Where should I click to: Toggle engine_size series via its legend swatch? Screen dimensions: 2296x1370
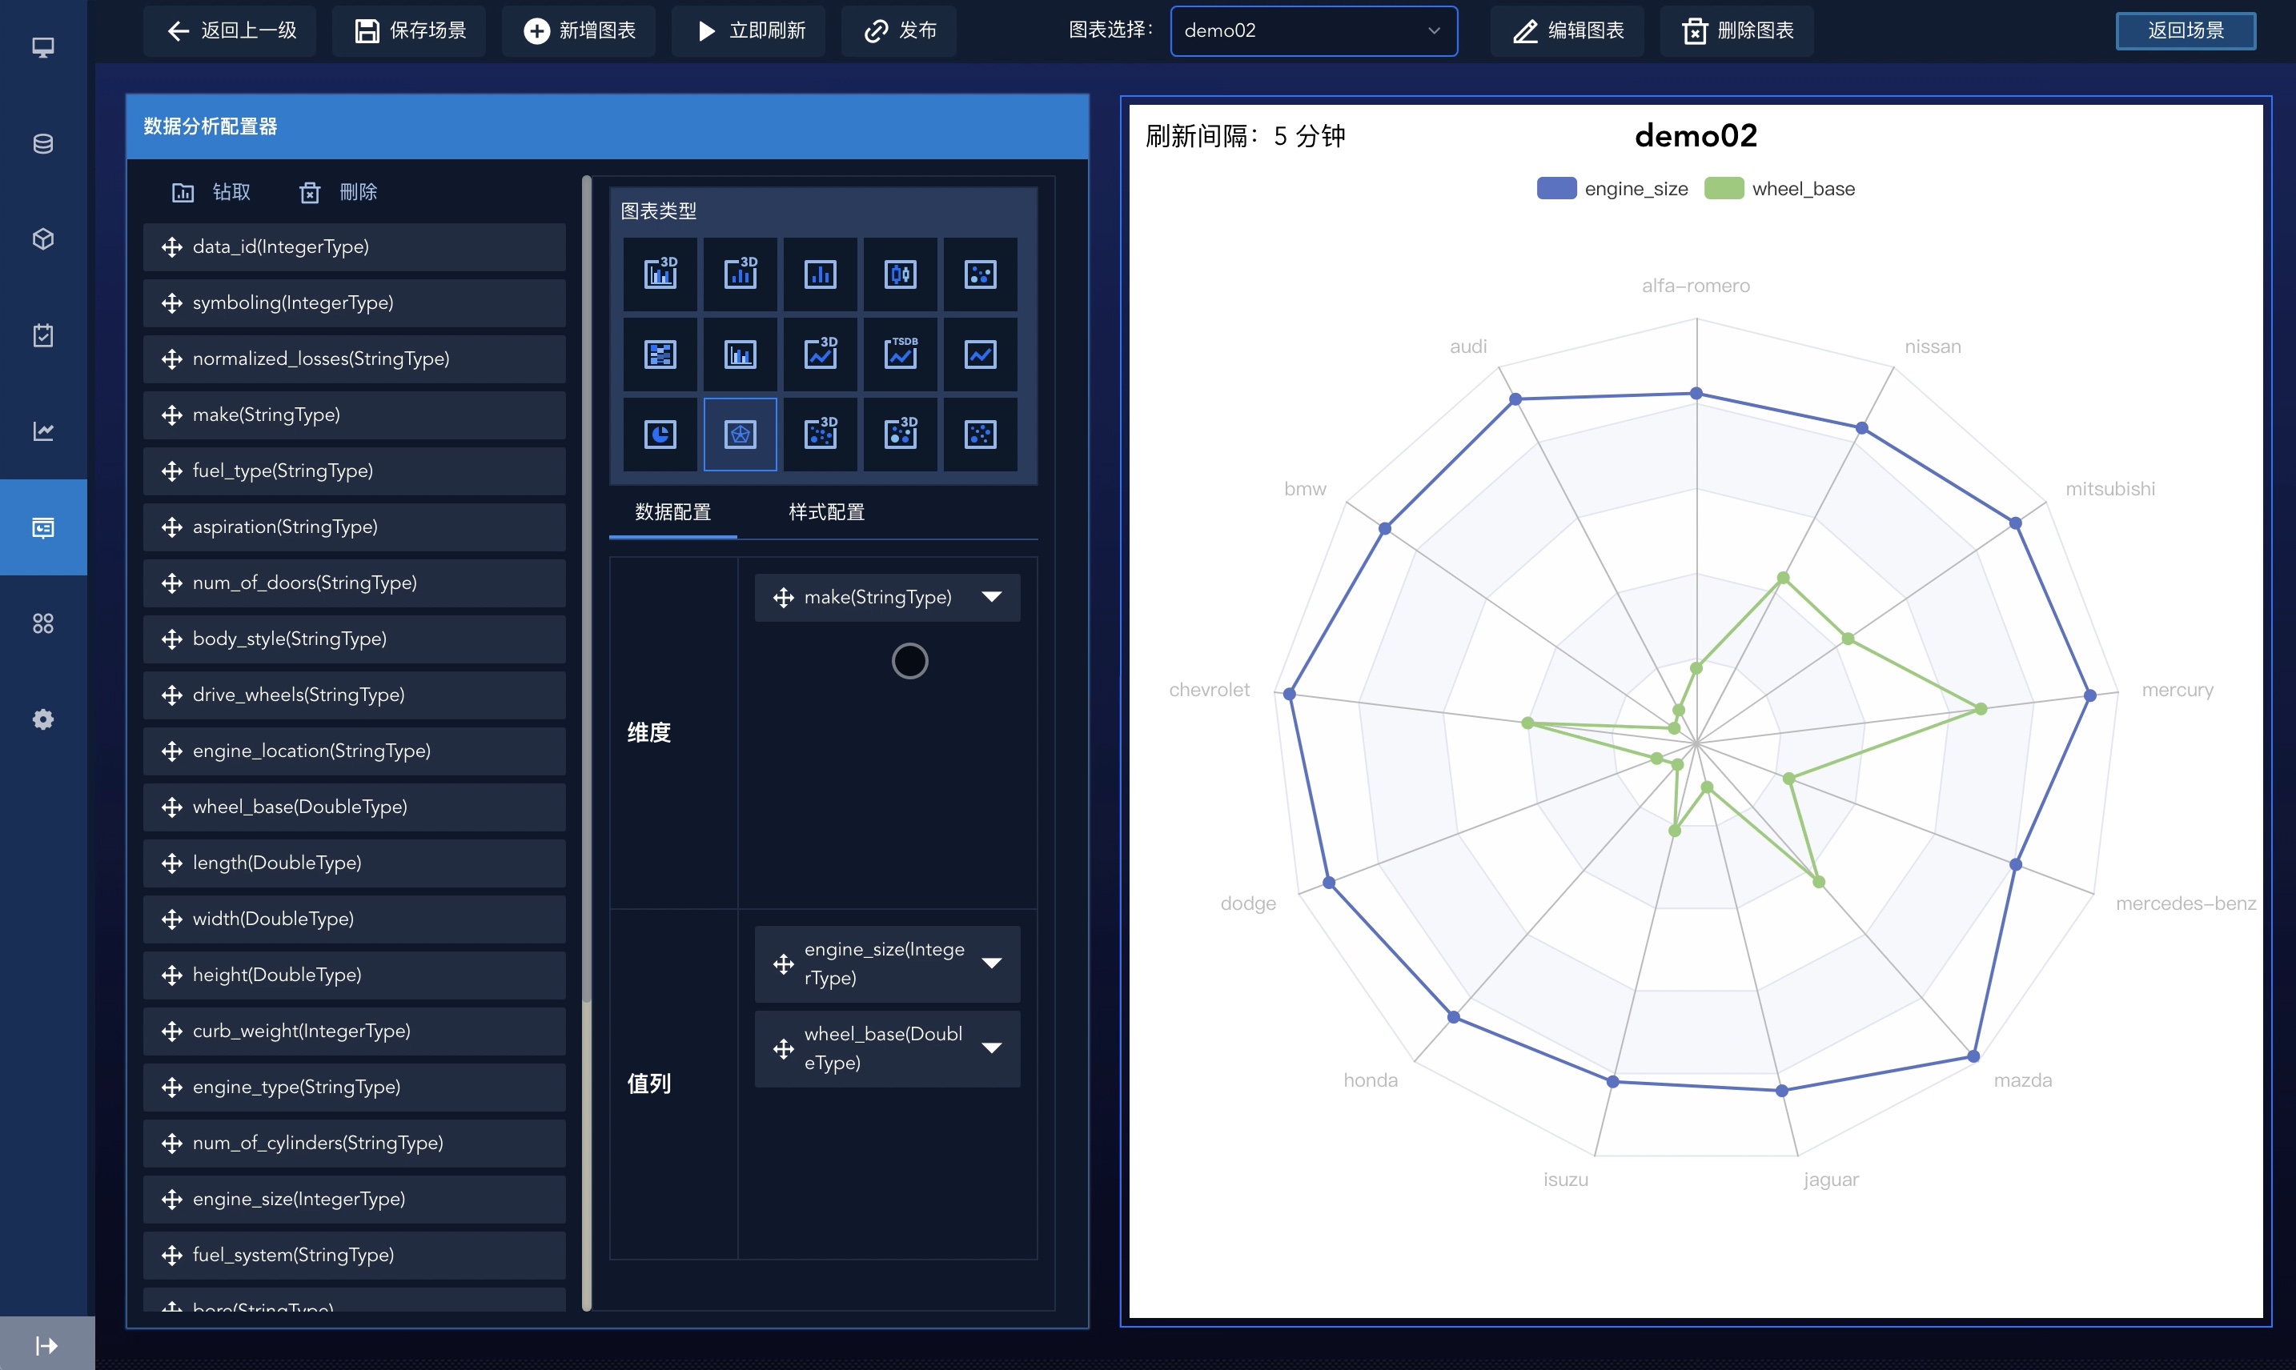pyautogui.click(x=1556, y=188)
